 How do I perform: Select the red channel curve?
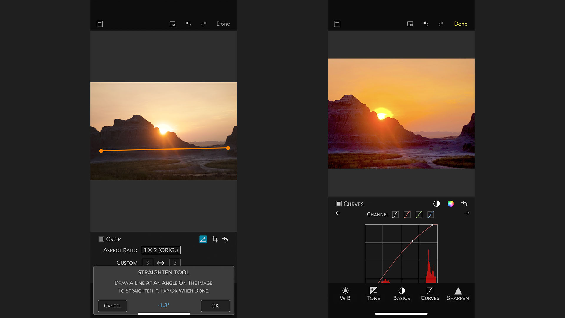point(407,214)
